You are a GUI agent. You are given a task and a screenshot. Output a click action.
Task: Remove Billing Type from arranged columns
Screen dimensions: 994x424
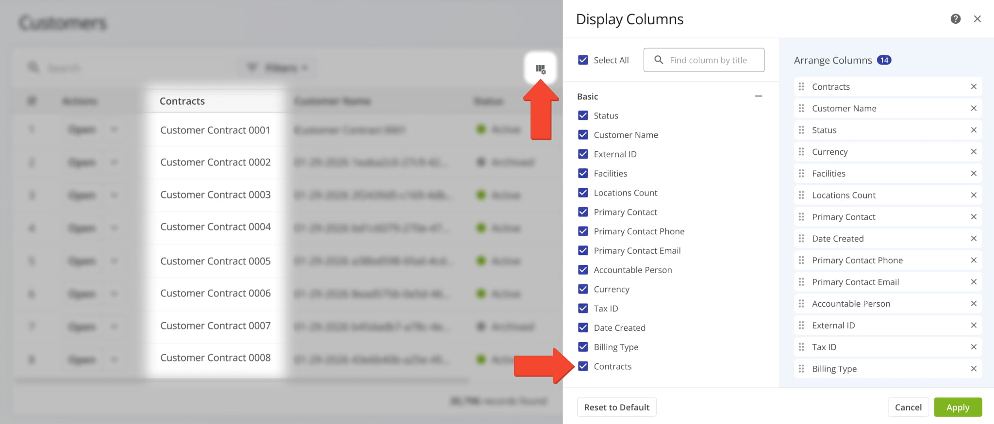(973, 369)
